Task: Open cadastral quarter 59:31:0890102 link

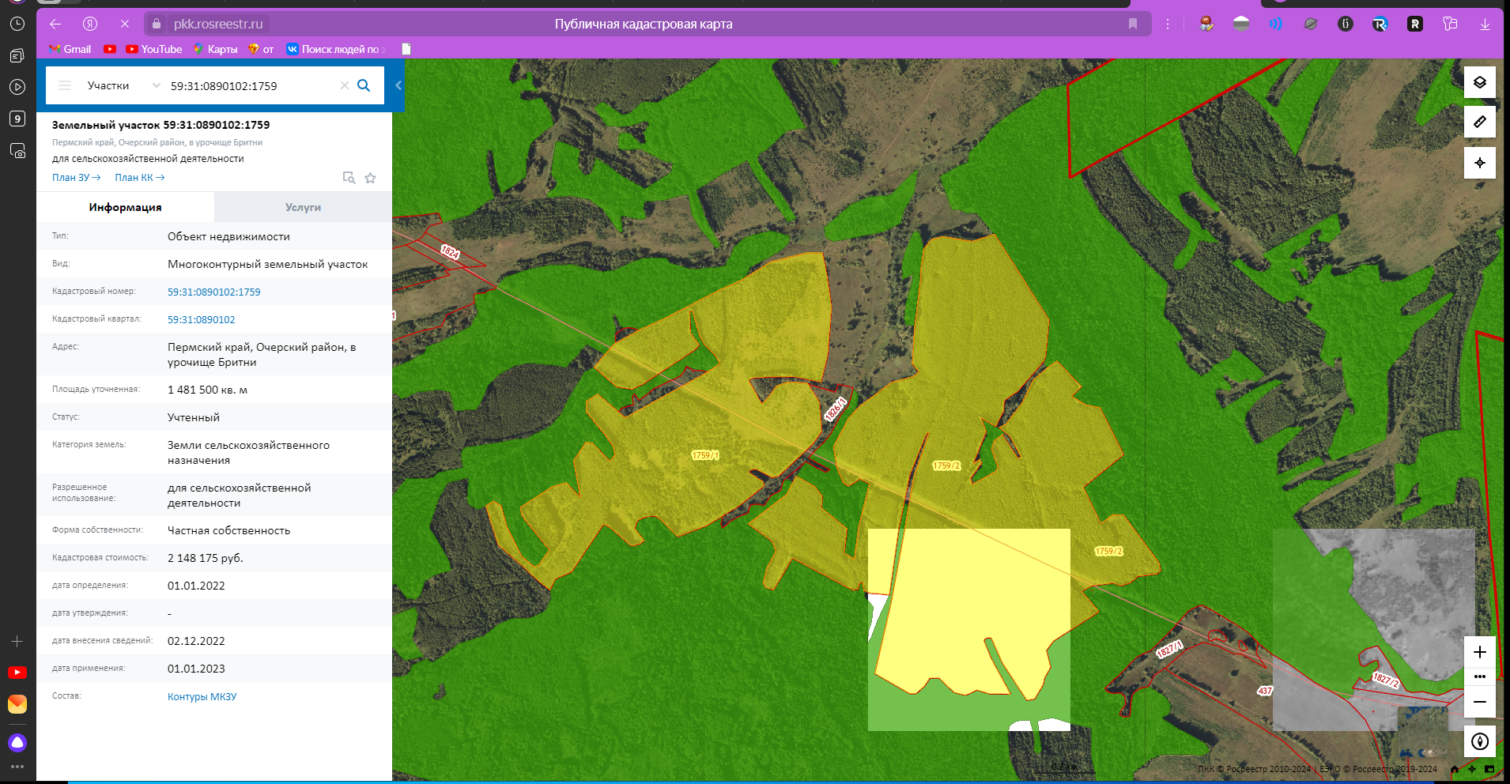Action: (x=201, y=319)
